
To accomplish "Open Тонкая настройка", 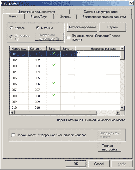I will point(110,147).
